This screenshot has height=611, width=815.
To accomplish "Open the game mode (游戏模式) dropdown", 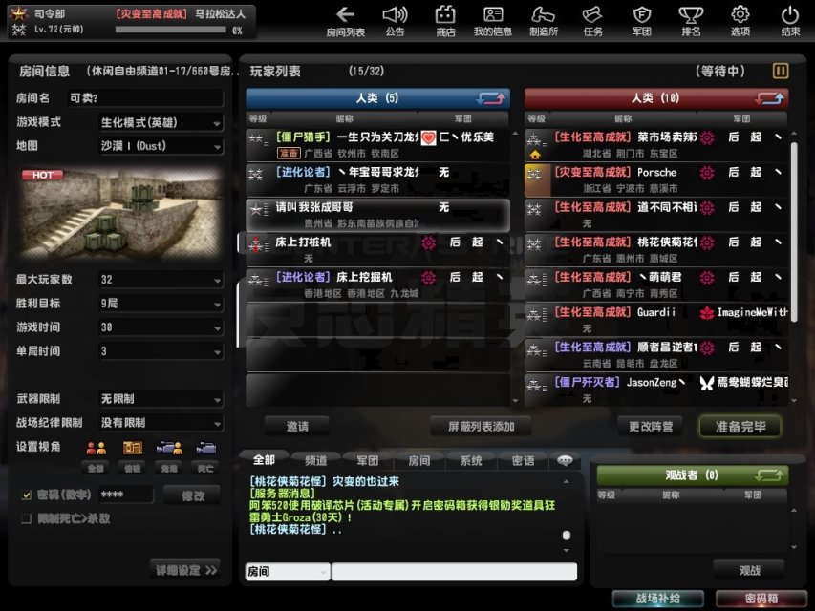I will click(x=161, y=122).
